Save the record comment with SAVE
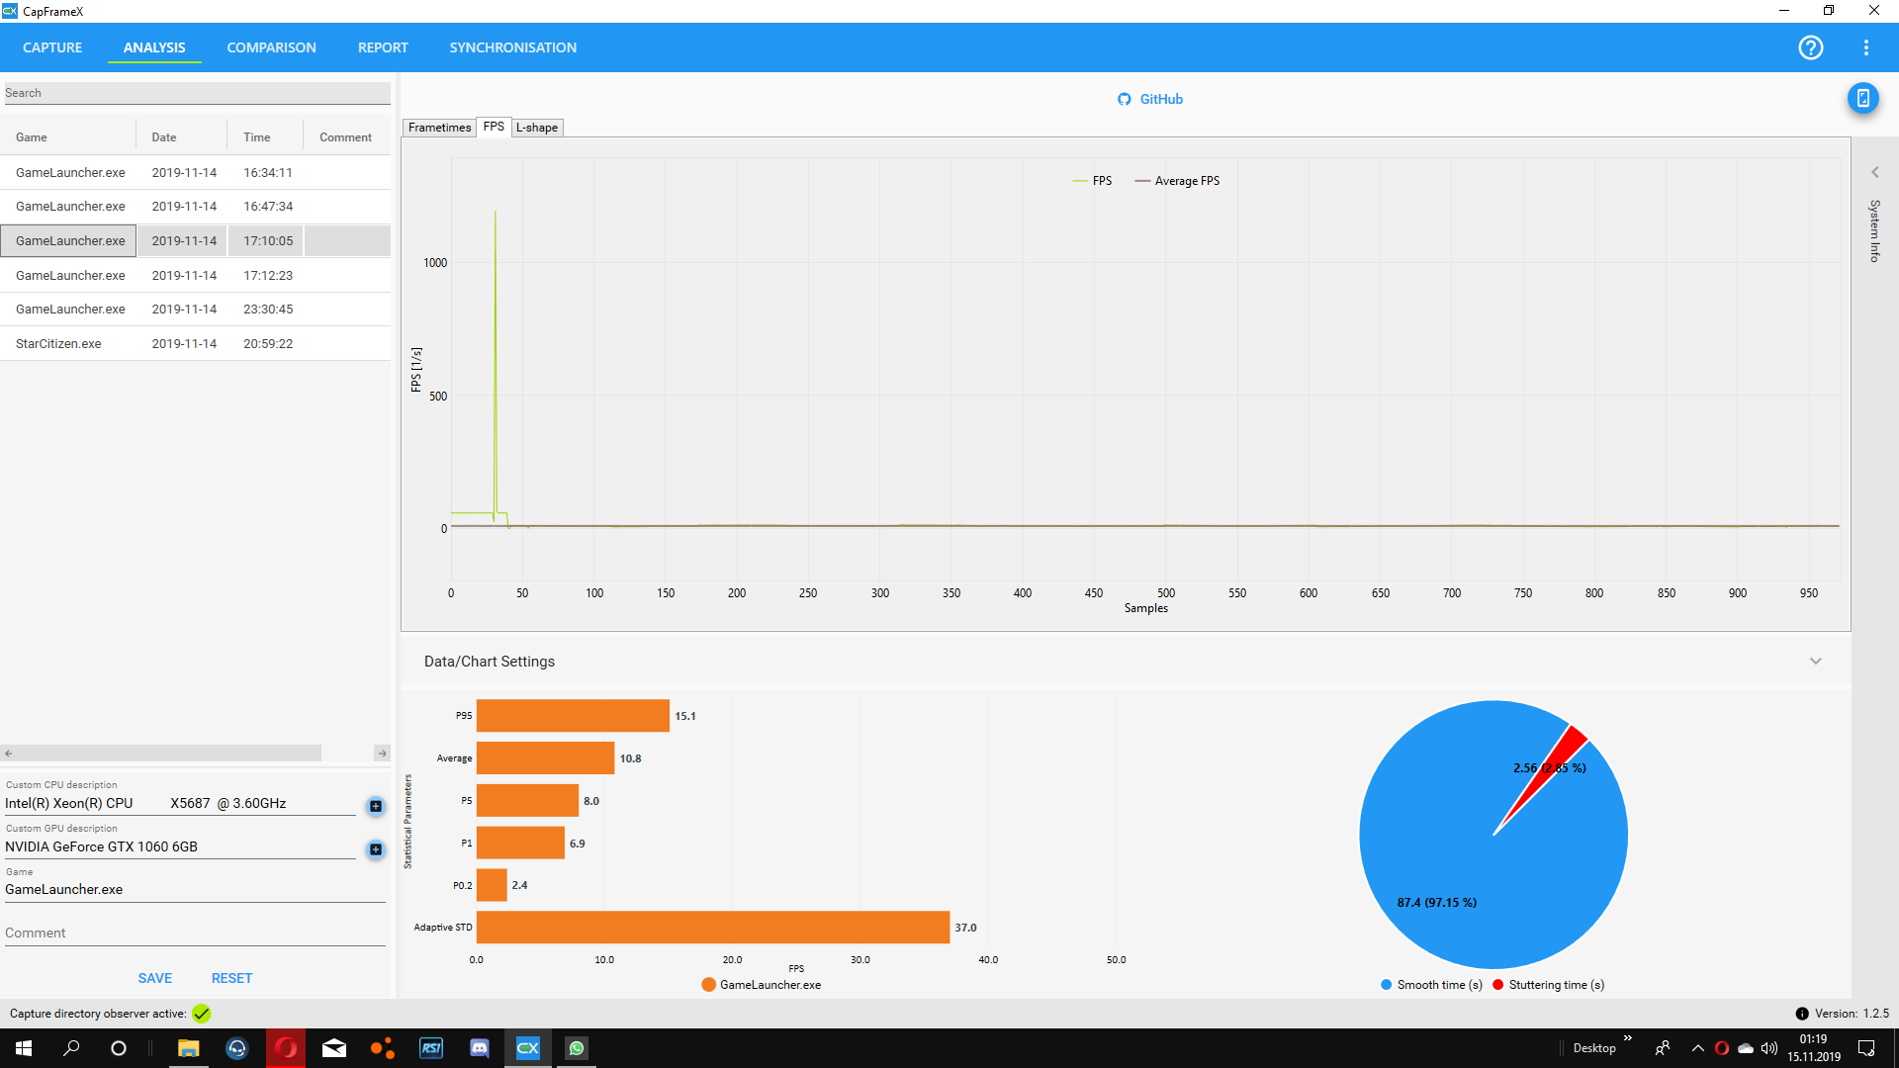The image size is (1899, 1068). 154,977
